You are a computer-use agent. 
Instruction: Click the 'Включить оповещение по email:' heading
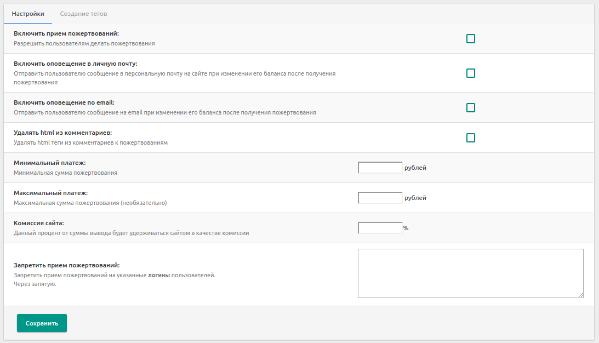coord(64,102)
